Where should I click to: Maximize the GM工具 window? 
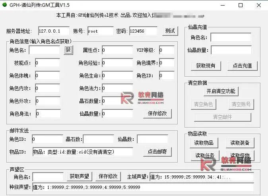tap(241, 5)
